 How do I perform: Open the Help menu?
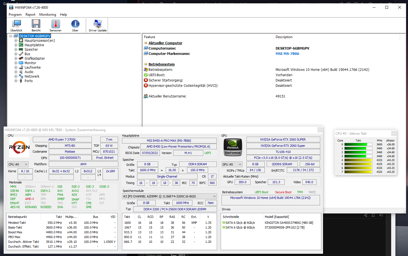(x=63, y=15)
